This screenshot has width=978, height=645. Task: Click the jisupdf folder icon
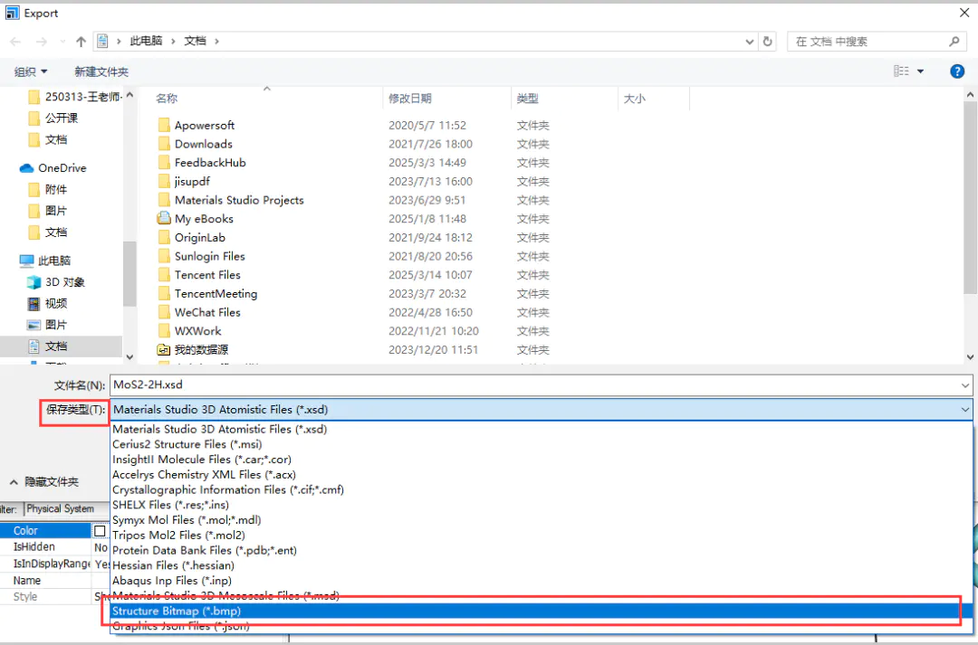point(164,181)
